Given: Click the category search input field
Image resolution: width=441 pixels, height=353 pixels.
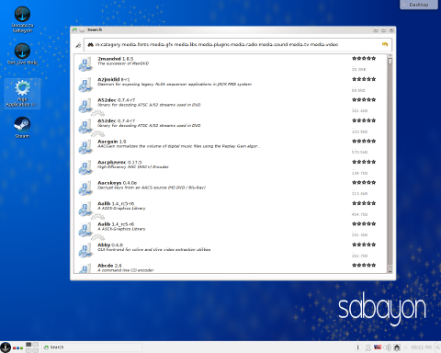Looking at the screenshot, I should (237, 45).
